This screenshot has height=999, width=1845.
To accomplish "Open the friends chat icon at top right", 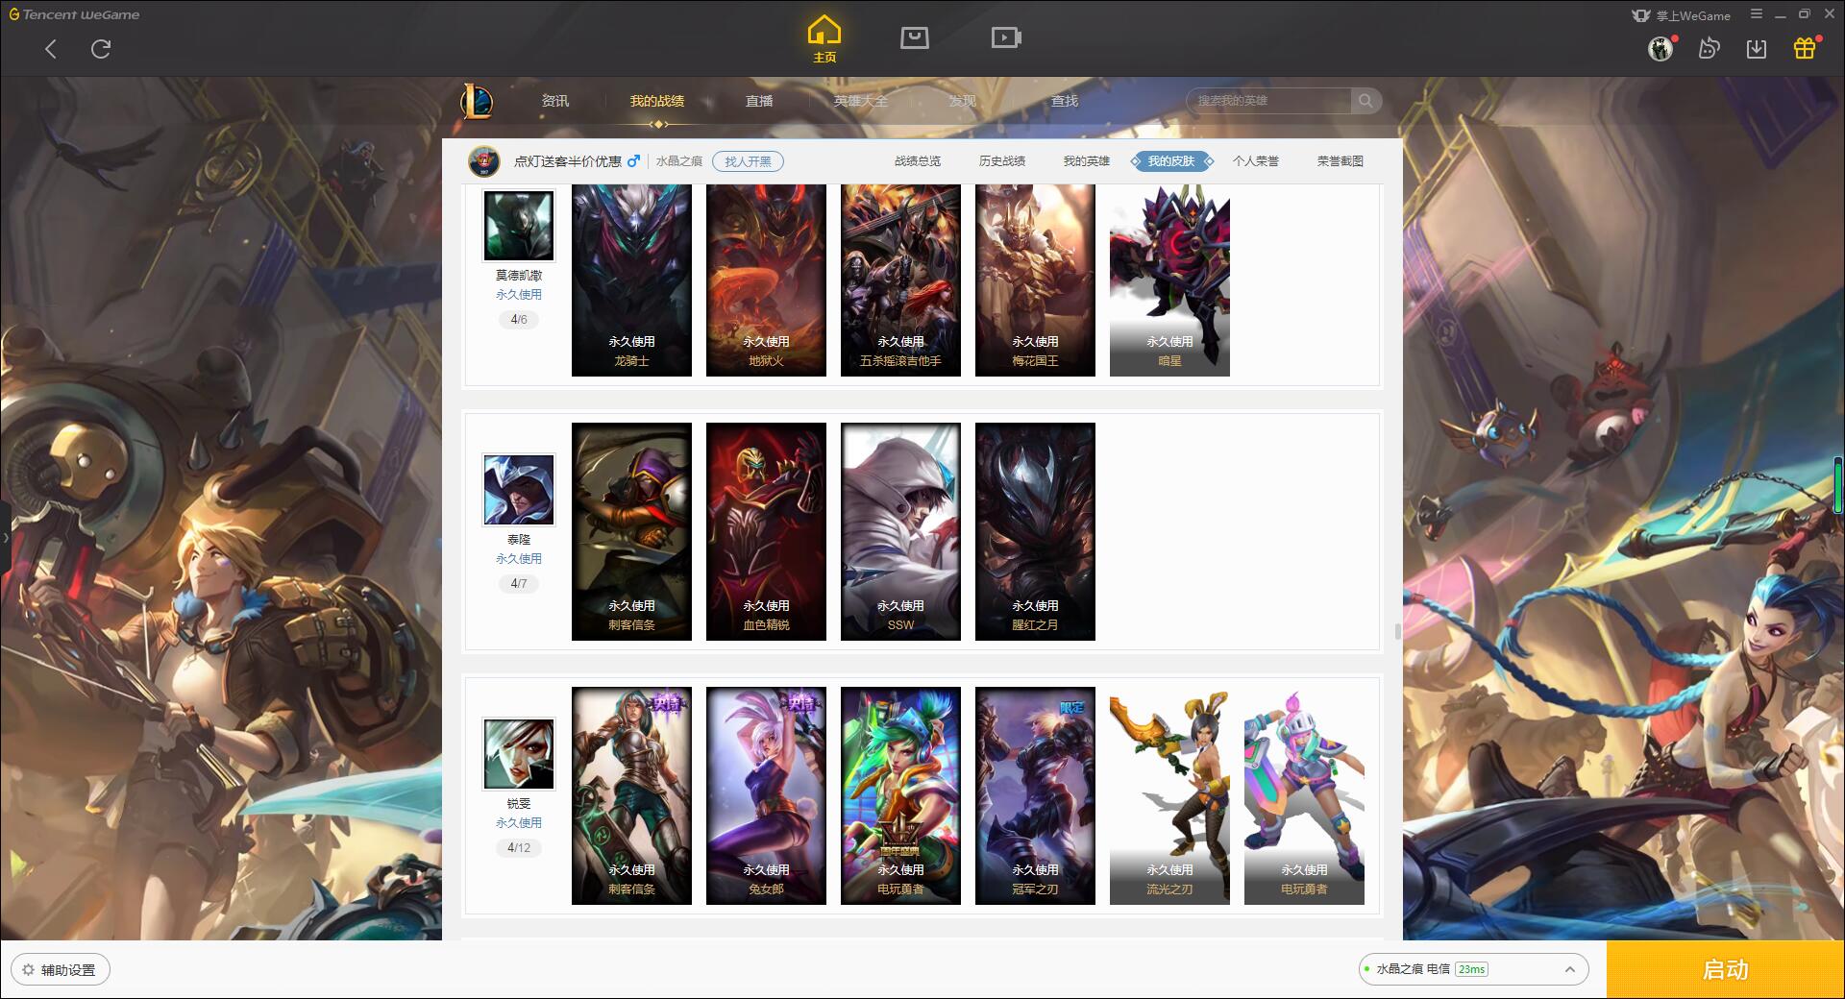I will [x=1709, y=48].
